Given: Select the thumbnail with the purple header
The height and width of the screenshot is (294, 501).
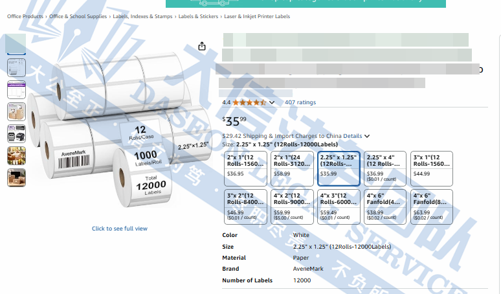Looking at the screenshot, I should [x=16, y=90].
